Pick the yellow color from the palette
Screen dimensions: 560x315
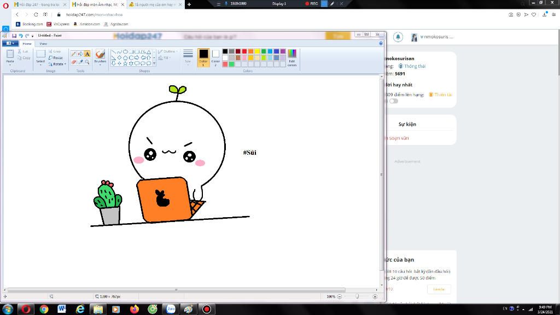(x=257, y=51)
